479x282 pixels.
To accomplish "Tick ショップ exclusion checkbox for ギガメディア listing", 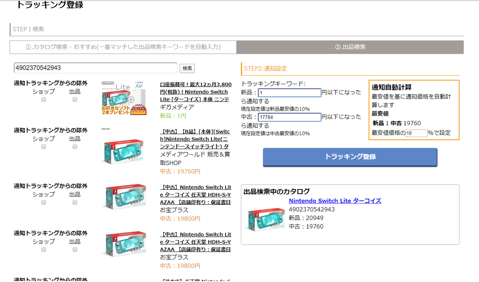I will pyautogui.click(x=44, y=100).
